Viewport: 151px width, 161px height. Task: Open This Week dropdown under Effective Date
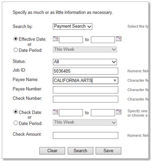pyautogui.click(x=85, y=49)
